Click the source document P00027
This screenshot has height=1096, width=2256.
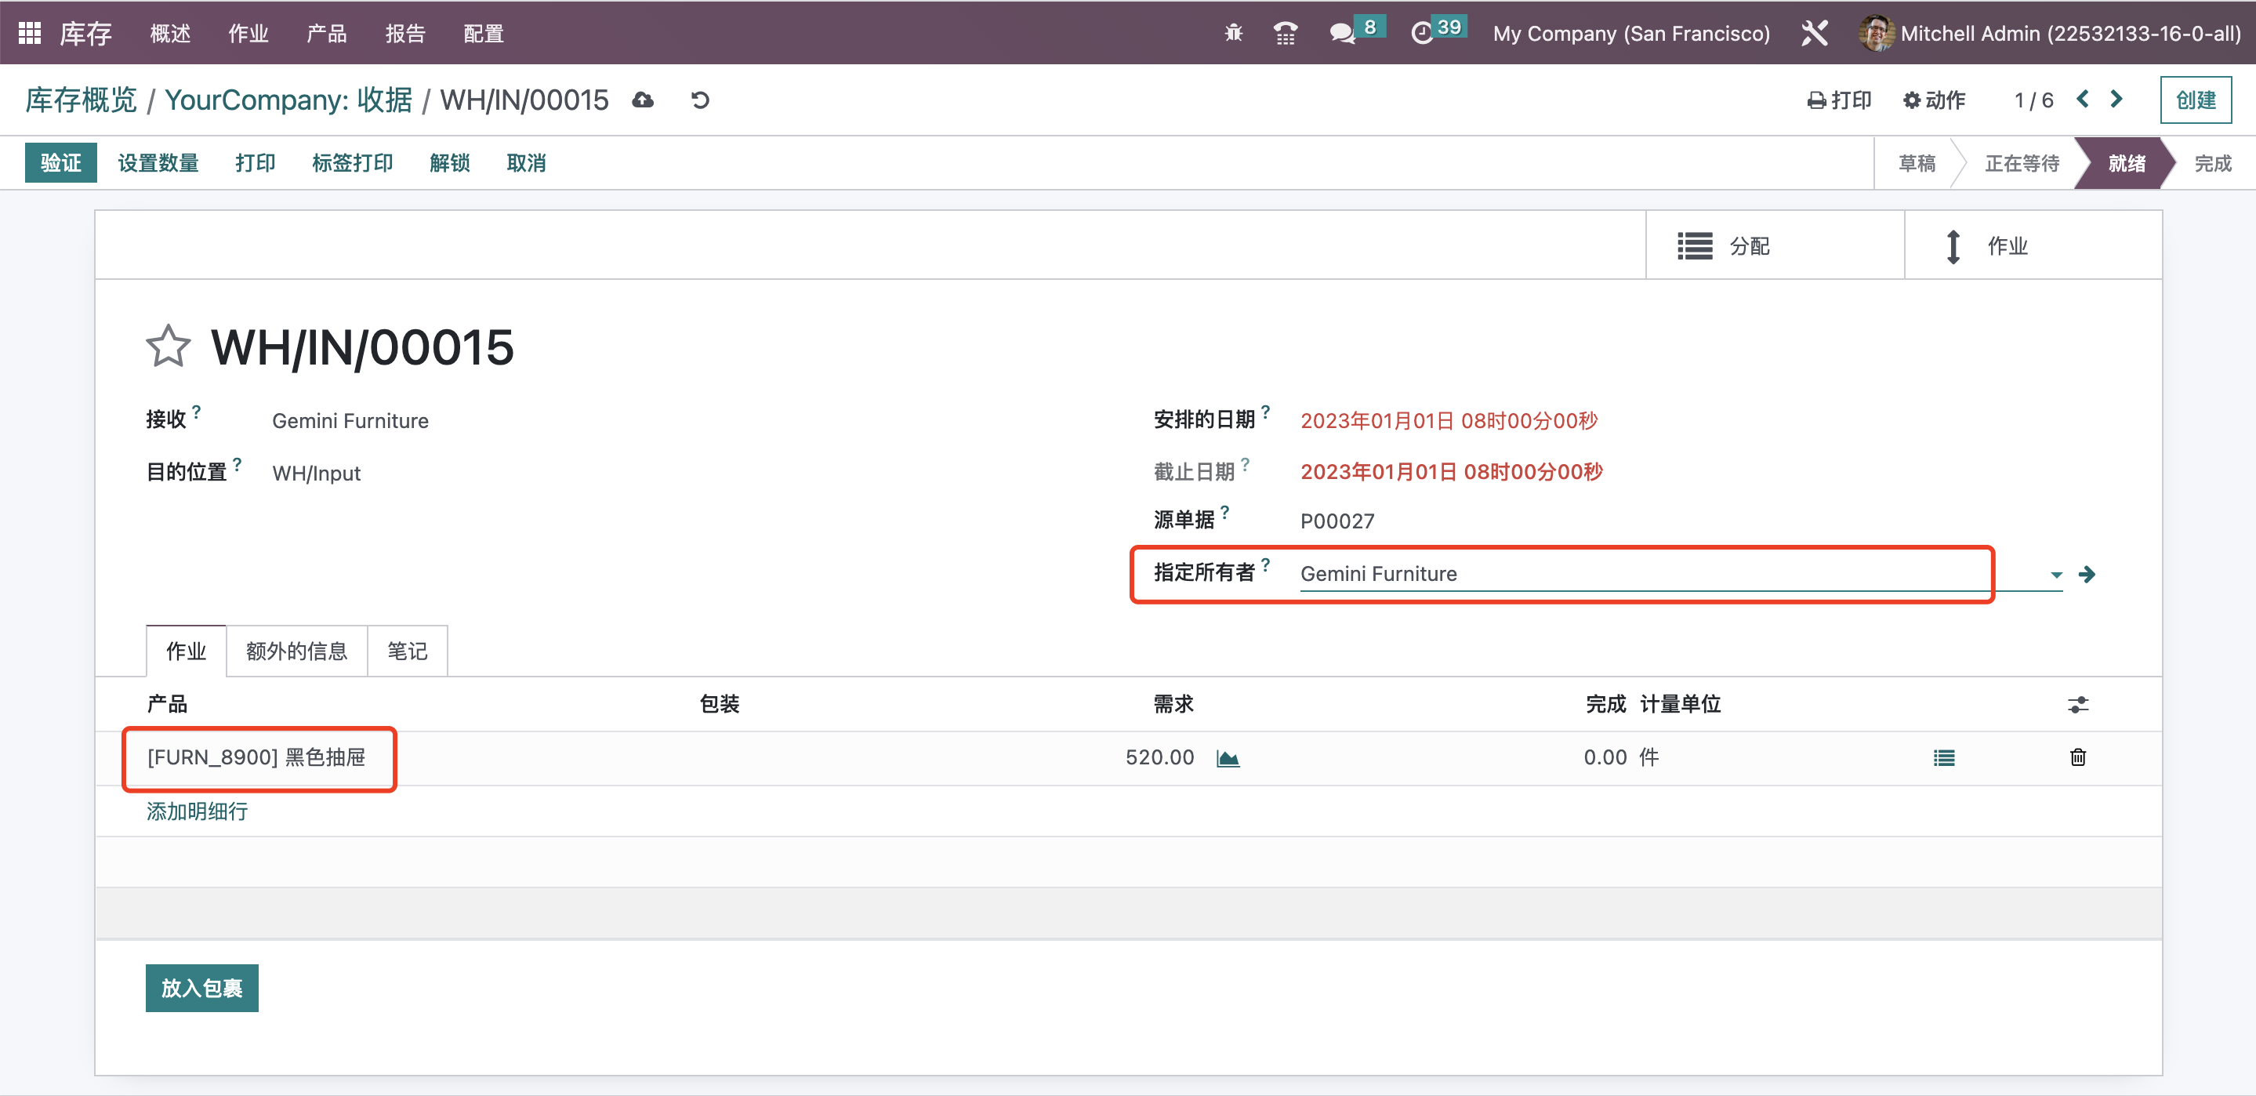1337,521
